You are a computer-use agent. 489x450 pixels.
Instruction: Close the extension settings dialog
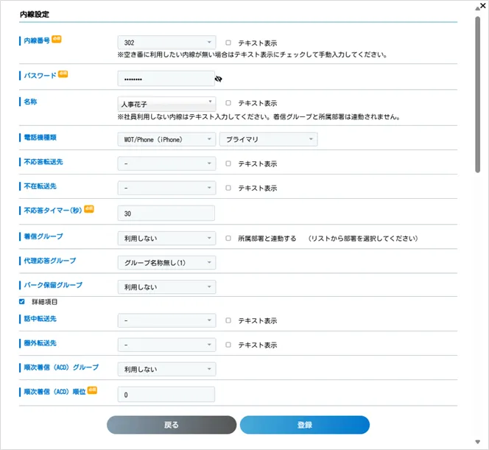pos(482,5)
